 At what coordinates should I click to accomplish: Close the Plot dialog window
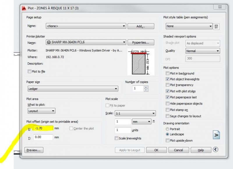(x=220, y=7)
